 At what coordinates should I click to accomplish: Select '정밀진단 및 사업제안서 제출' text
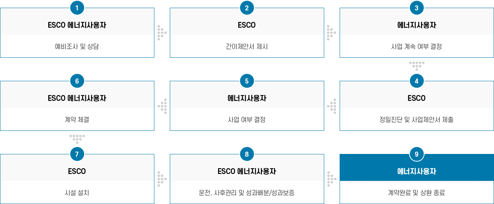[416, 120]
